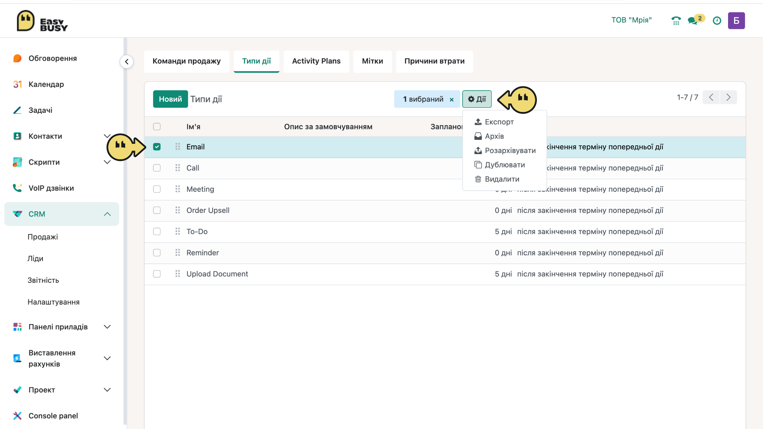Viewport: 763px width, 429px height.
Task: Click the Обговорення sidebar icon
Action: [17, 58]
